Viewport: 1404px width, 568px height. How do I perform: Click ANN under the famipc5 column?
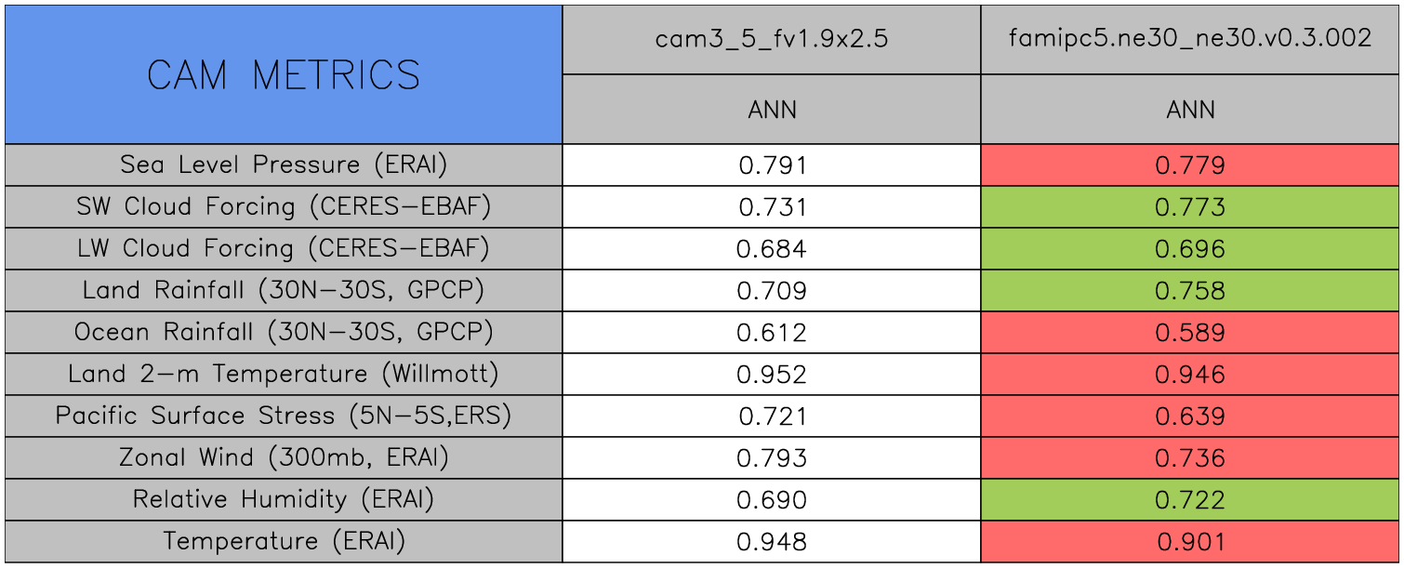1190,110
